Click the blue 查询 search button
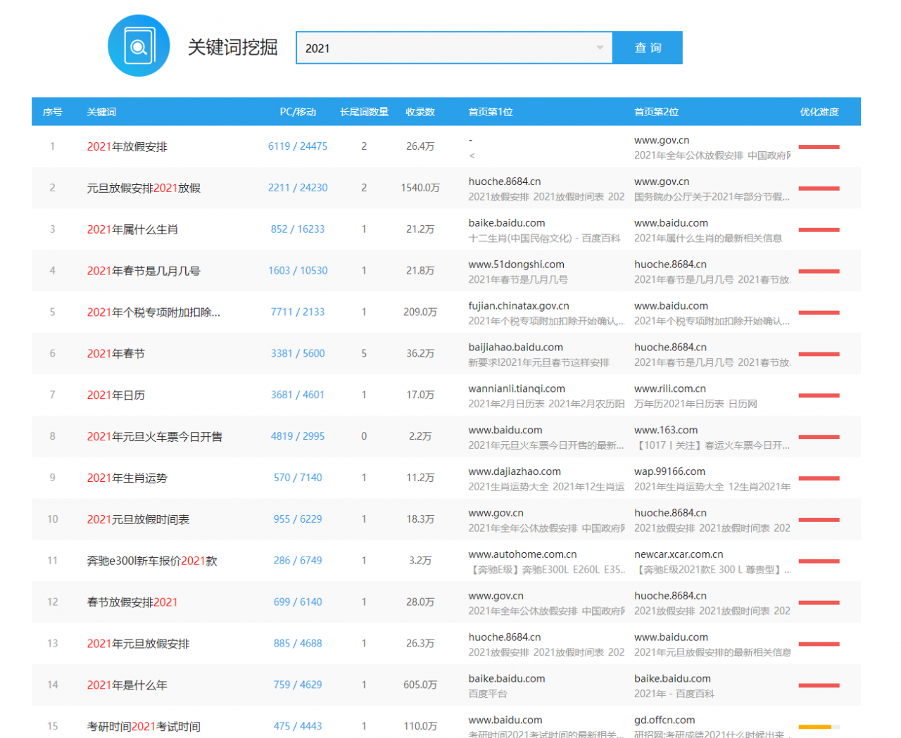Image resolution: width=901 pixels, height=738 pixels. point(647,47)
